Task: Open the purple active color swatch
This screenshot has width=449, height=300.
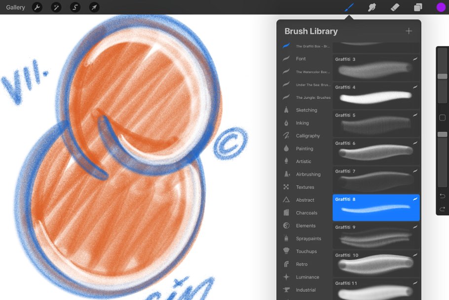Action: (441, 7)
